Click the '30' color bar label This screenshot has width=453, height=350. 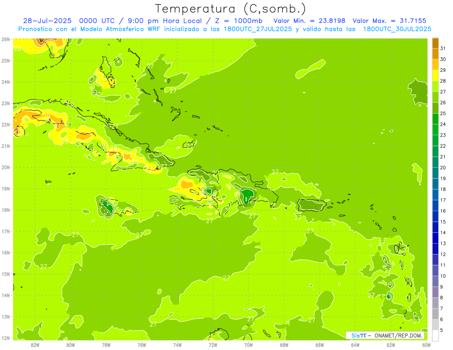click(x=443, y=59)
